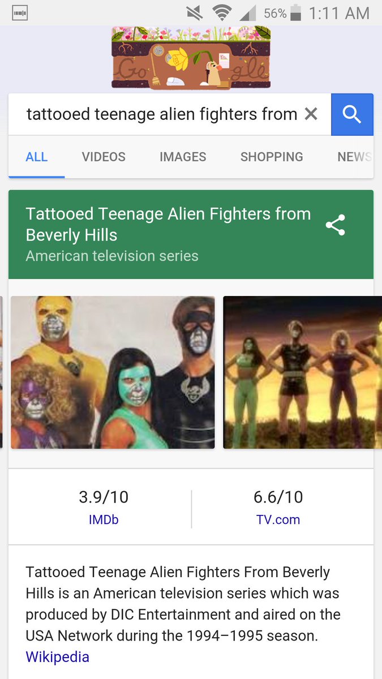The width and height of the screenshot is (382, 679).
Task: Open the IMDb rating link
Action: [x=104, y=519]
